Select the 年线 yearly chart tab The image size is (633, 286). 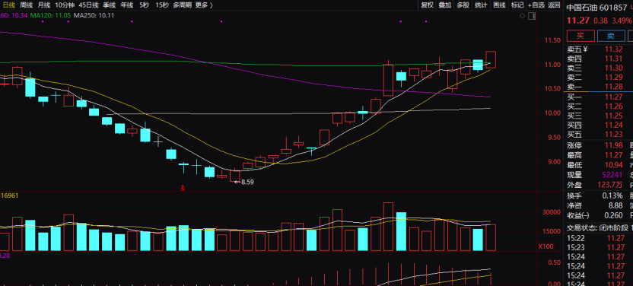point(127,5)
